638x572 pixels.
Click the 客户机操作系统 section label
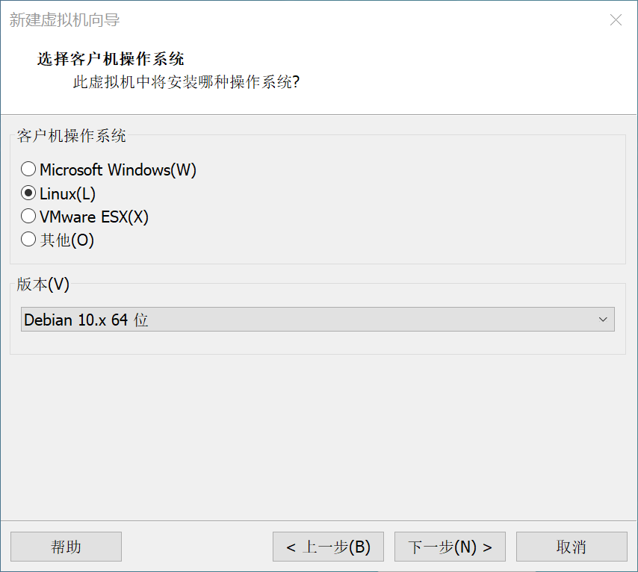pos(70,136)
